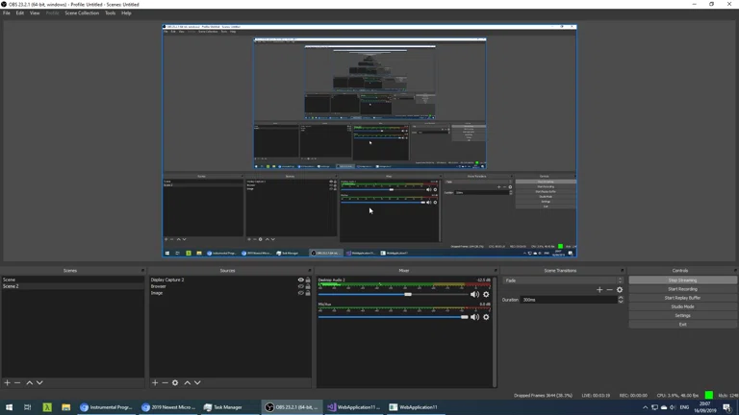Open source properties gear icon
This screenshot has height=415, width=739.
[175, 382]
